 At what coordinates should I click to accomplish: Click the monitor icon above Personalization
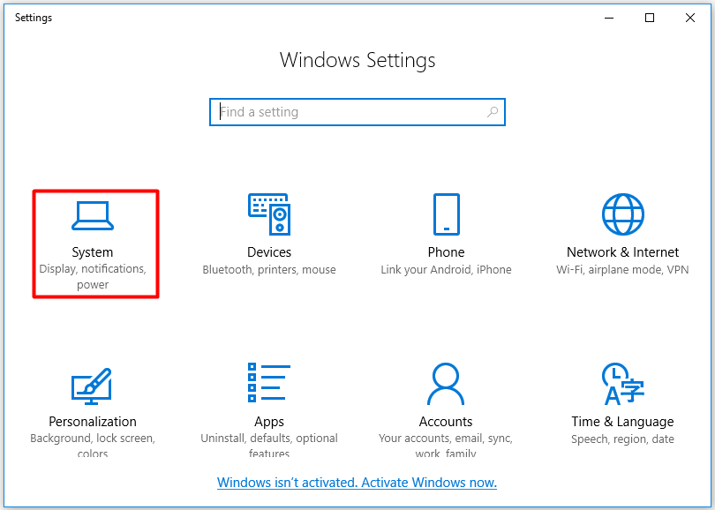click(93, 382)
